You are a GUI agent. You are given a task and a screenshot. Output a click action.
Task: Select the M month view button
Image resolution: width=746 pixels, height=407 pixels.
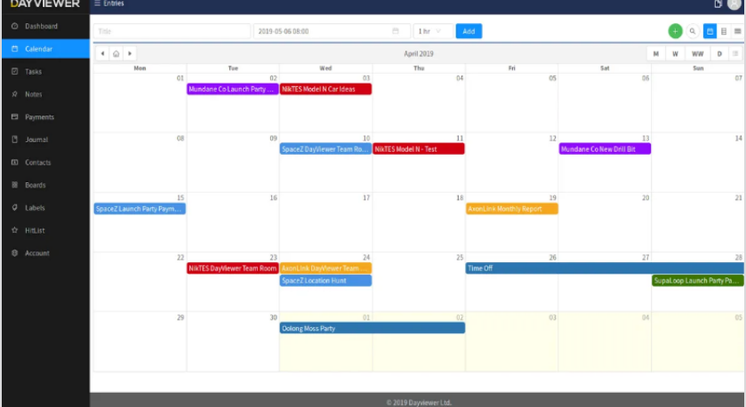(x=656, y=53)
